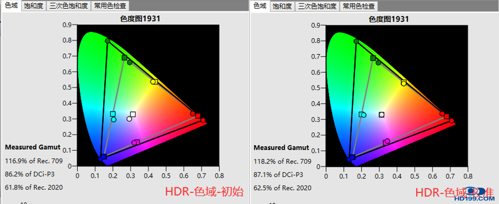The height and width of the screenshot is (204, 499).
Task: Select the cyan square marker in left chart
Action: tap(113, 114)
